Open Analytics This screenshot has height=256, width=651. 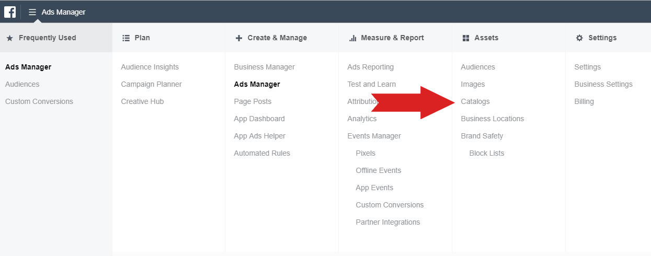(x=362, y=119)
